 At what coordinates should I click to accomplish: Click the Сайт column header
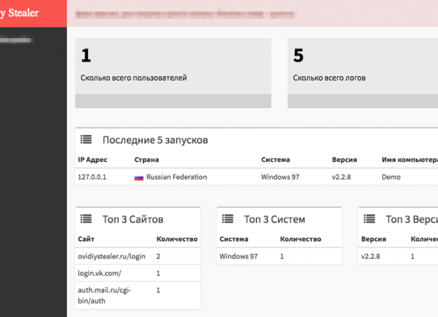(x=86, y=239)
